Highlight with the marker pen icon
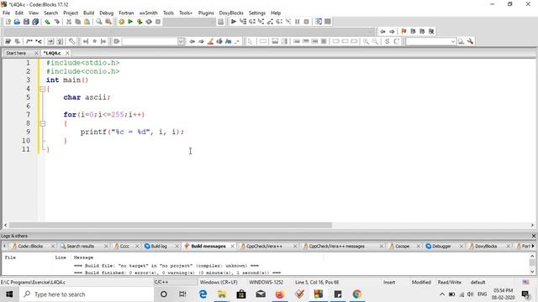Screen dimensions: 538x302 coord(210,41)
